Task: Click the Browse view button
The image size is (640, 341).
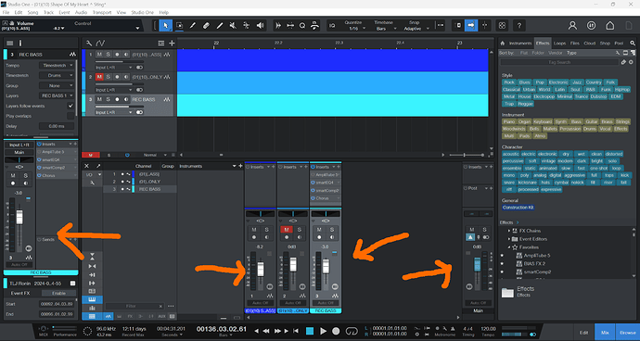Action: click(628, 333)
